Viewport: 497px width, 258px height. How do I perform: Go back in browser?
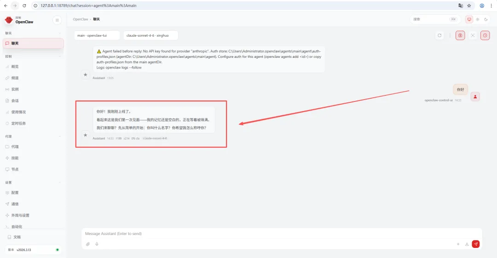click(6, 6)
